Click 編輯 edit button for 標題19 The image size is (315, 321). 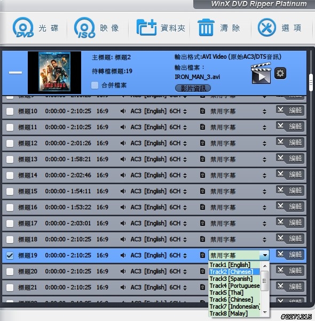pos(290,255)
